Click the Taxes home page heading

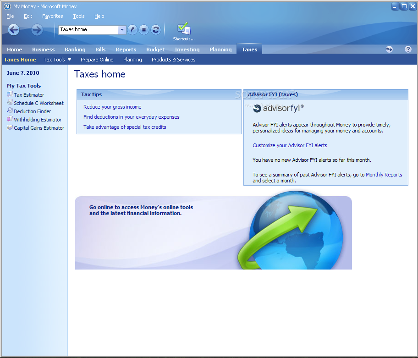tap(100, 74)
